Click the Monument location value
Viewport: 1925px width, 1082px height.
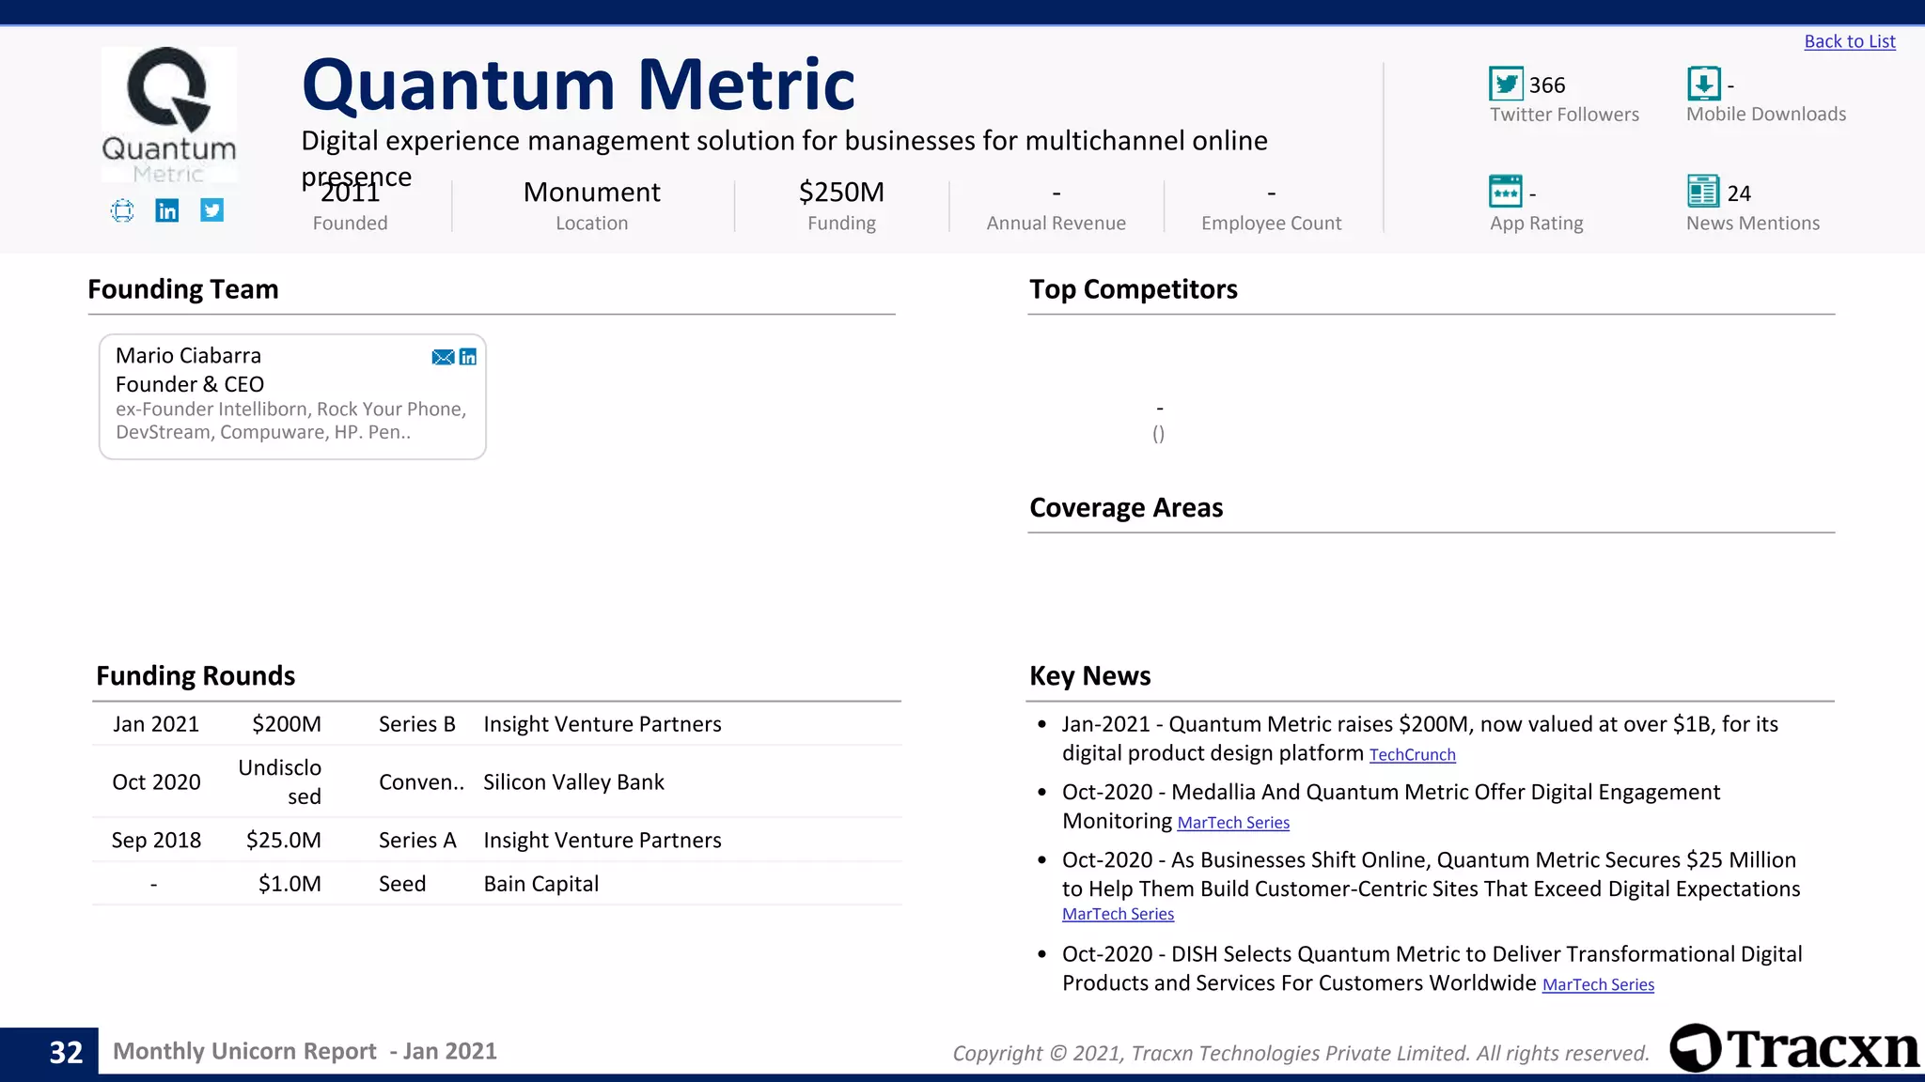click(x=591, y=192)
